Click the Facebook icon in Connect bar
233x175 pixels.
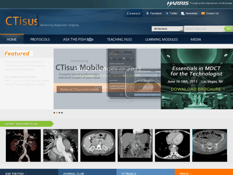(x=147, y=13)
